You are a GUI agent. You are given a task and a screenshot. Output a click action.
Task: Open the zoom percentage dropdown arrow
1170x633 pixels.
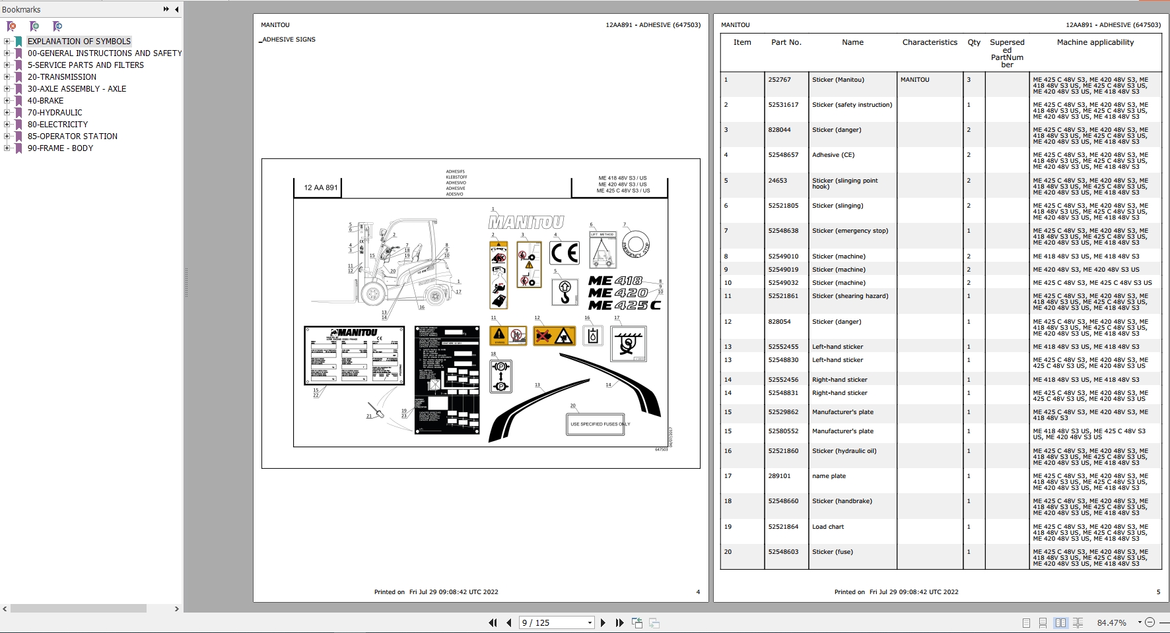[1139, 622]
